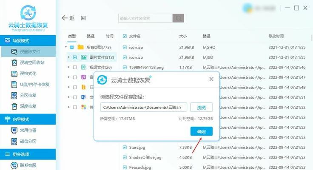Viewport: 313px width, 170px height.
Task: Switch to the 时间 tab
Action: (109, 36)
